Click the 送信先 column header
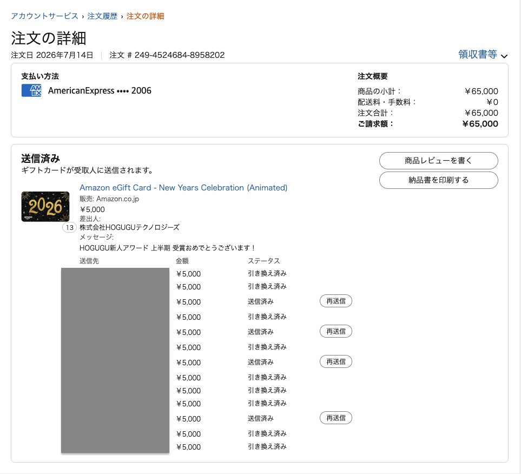The width and height of the screenshot is (521, 474). pyautogui.click(x=89, y=261)
